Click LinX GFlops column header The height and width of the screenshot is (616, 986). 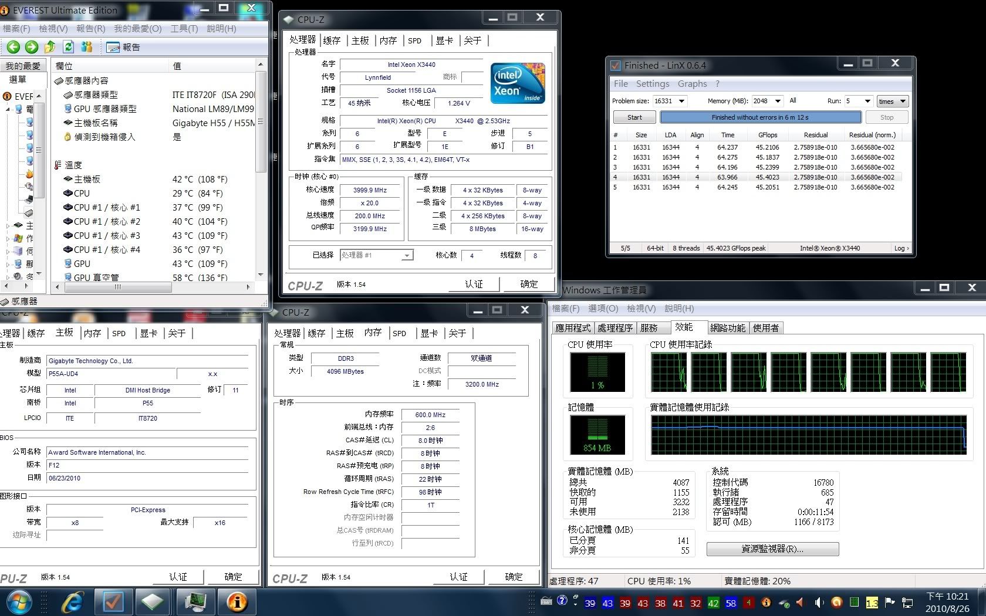pyautogui.click(x=767, y=135)
